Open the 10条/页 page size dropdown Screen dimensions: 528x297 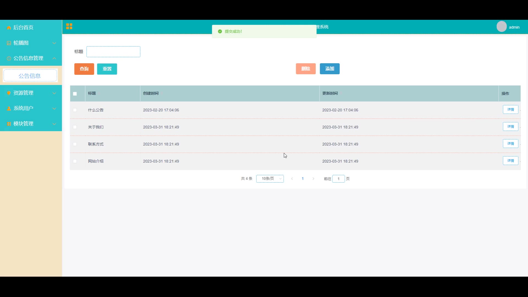(270, 179)
